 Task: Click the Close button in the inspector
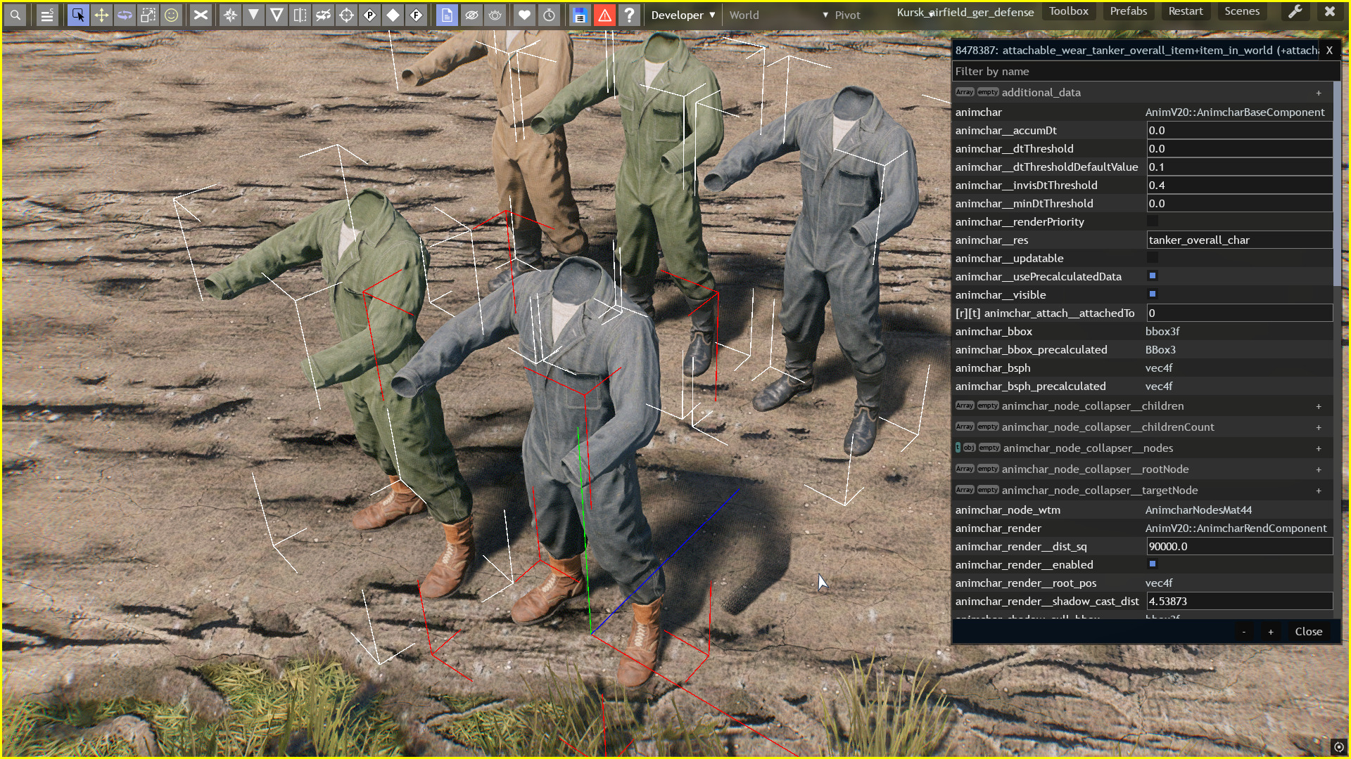(1308, 631)
